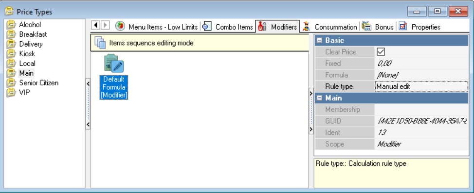
Task: Click the Formula [None] value field
Action: [421, 75]
